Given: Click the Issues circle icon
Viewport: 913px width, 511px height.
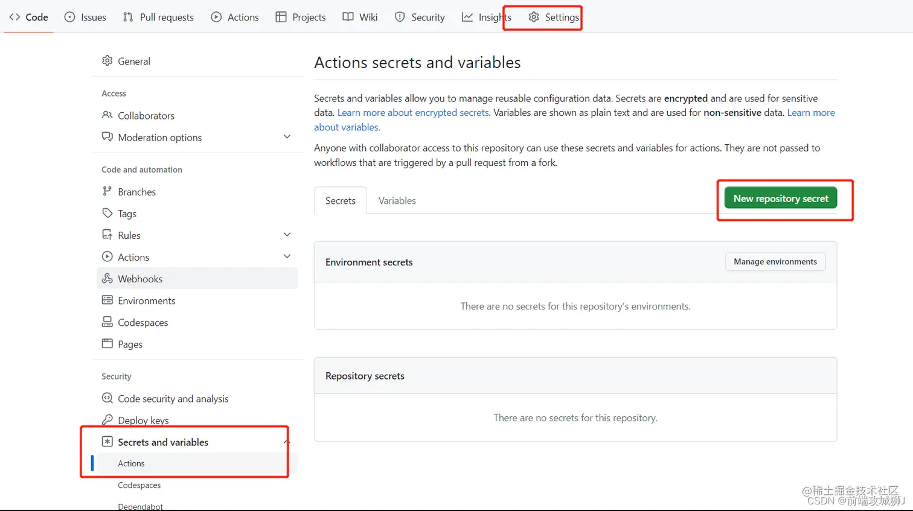Looking at the screenshot, I should [70, 17].
